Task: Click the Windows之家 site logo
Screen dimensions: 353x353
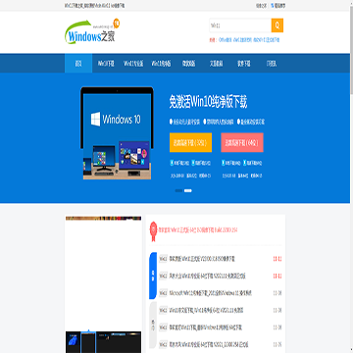Action: click(x=92, y=31)
